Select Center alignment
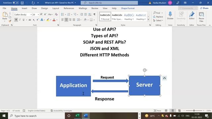 click(x=66, y=20)
